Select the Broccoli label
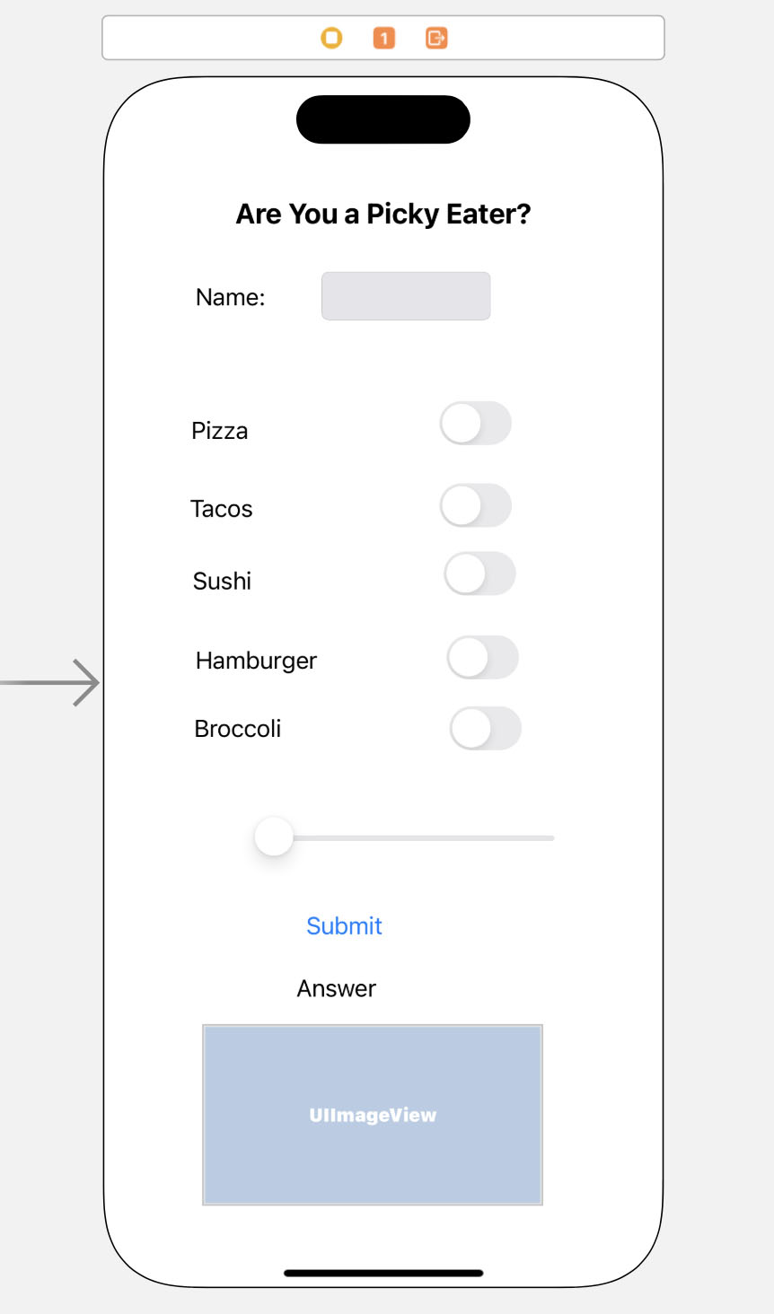This screenshot has width=774, height=1314. pos(238,729)
